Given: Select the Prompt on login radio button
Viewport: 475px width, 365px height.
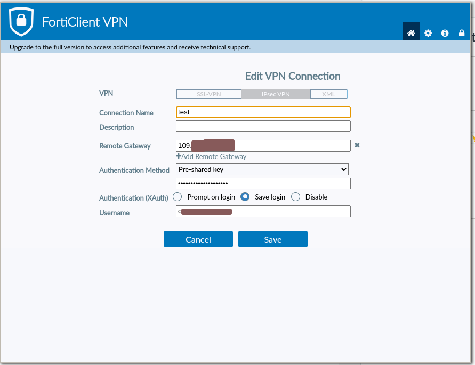Looking at the screenshot, I should click(x=178, y=197).
